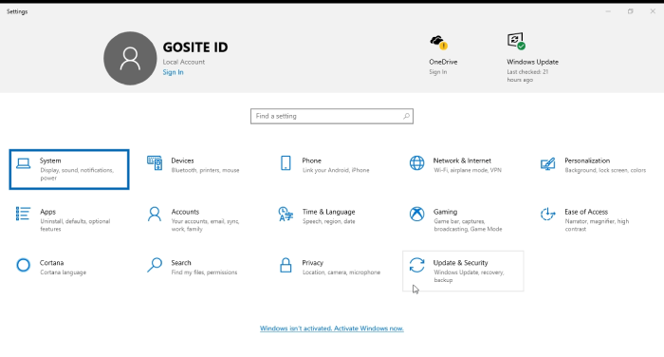Click the Ease of Access icon
664x357 pixels.
[548, 215]
